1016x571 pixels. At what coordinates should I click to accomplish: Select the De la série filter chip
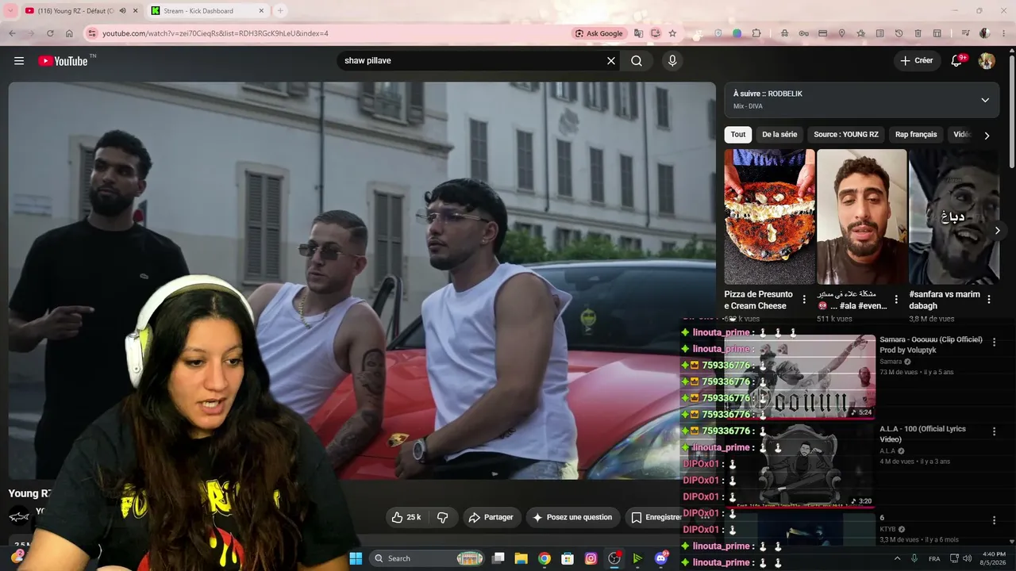[x=779, y=135]
